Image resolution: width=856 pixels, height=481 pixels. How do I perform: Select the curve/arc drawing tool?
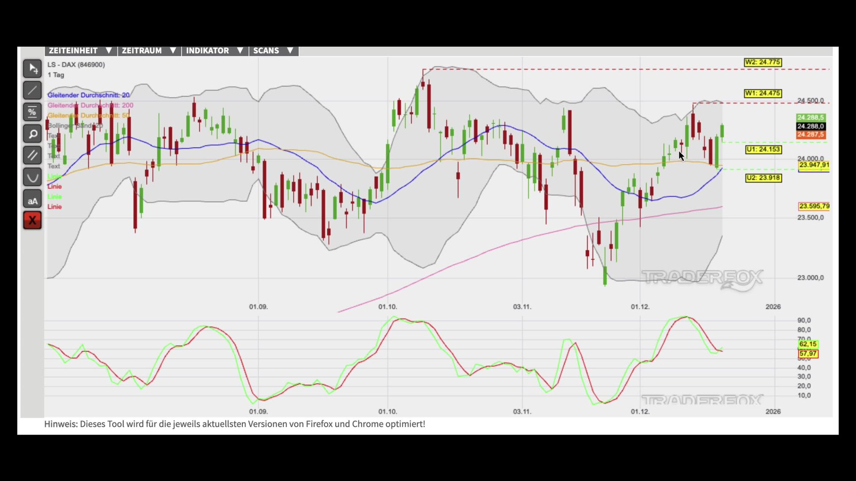32,177
